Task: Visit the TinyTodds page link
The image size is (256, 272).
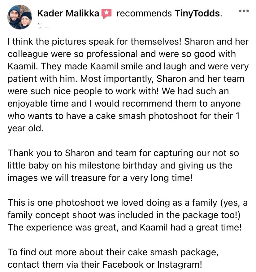Action: [197, 13]
